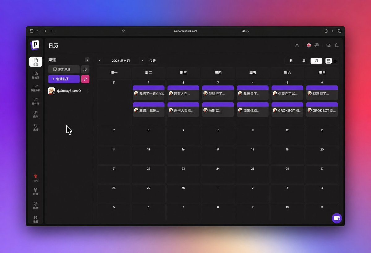Change language via the UK flag
The width and height of the screenshot is (371, 253).
pos(309,45)
